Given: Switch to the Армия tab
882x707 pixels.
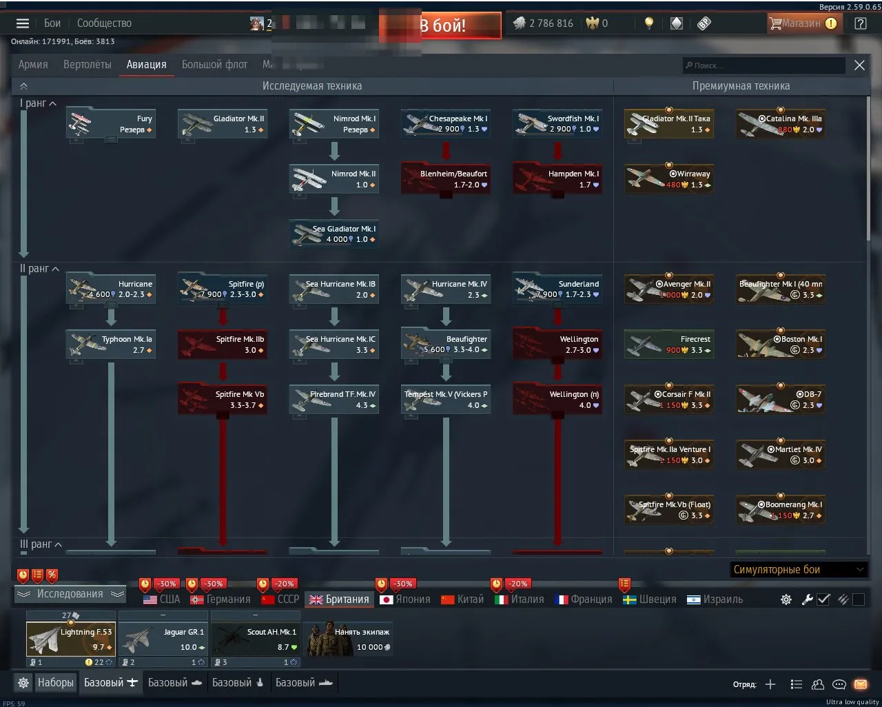Looking at the screenshot, I should [33, 65].
